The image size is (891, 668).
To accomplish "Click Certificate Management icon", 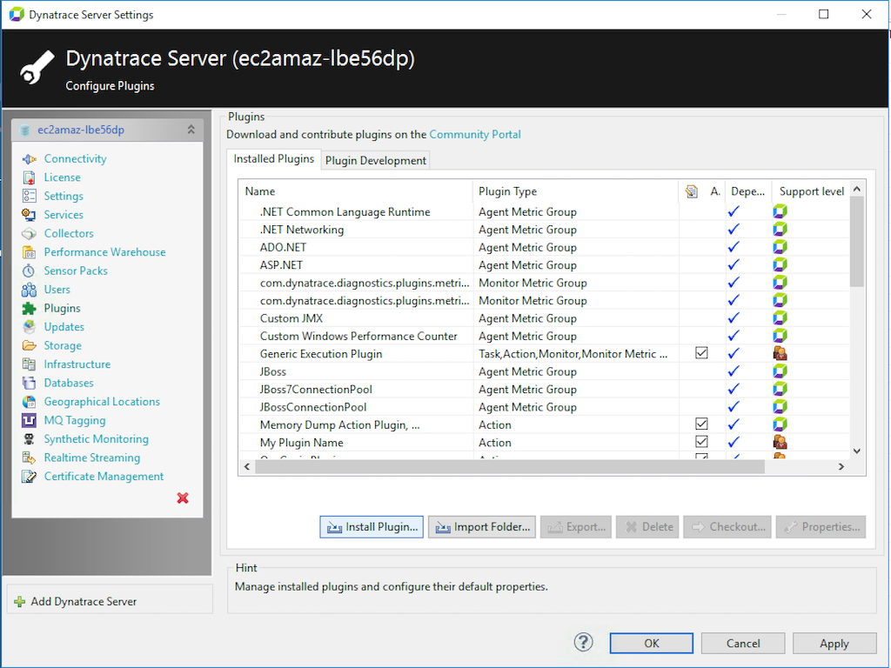I will coord(29,477).
